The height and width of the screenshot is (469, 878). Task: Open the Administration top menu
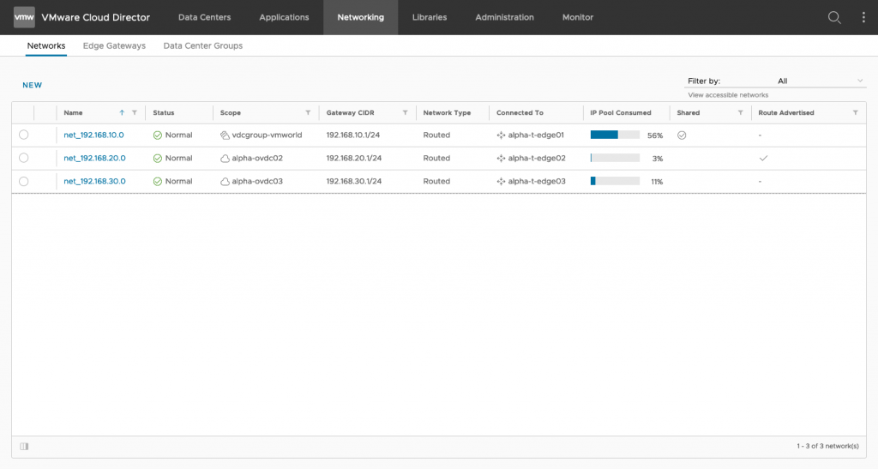tap(504, 17)
